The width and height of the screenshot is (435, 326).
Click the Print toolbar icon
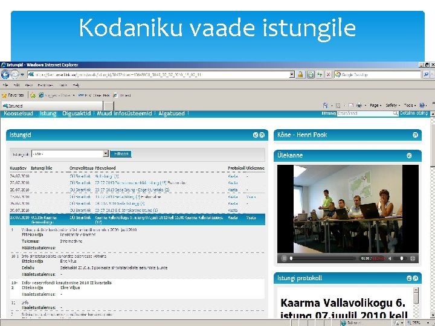pos(359,105)
